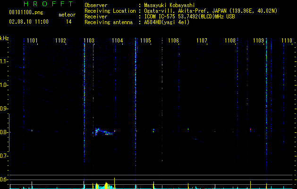Click the HROFFT title text
The image size is (297, 189).
49,4
